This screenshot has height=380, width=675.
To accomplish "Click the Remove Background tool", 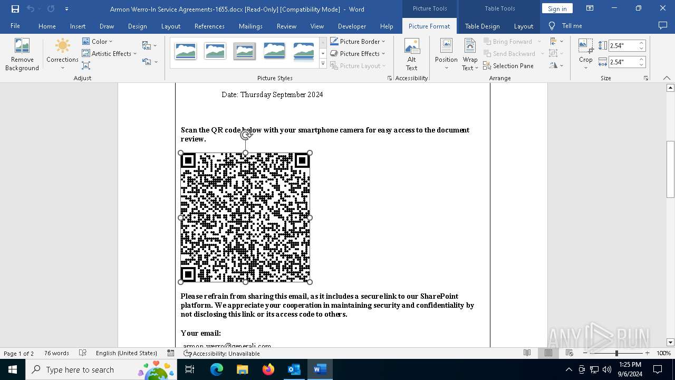I will click(x=22, y=54).
